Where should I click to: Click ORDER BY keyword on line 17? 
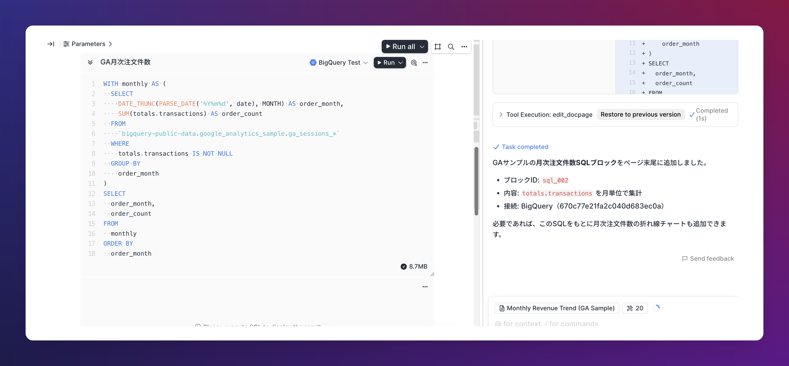pos(118,244)
